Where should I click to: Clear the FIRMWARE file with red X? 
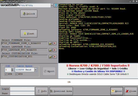(x=55, y=43)
